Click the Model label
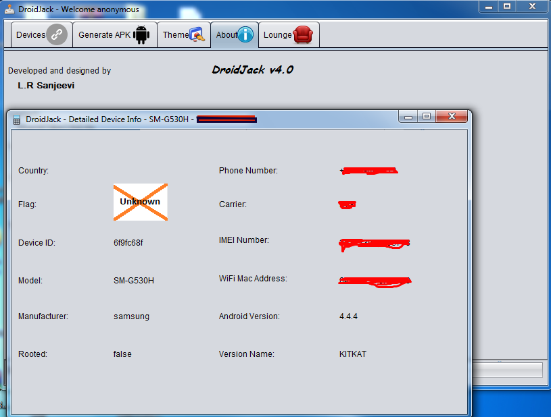The width and height of the screenshot is (551, 417). [30, 281]
